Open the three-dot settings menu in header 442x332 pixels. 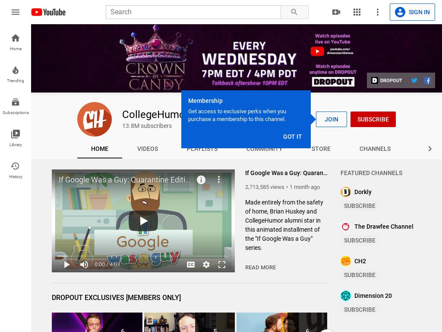pyautogui.click(x=378, y=12)
